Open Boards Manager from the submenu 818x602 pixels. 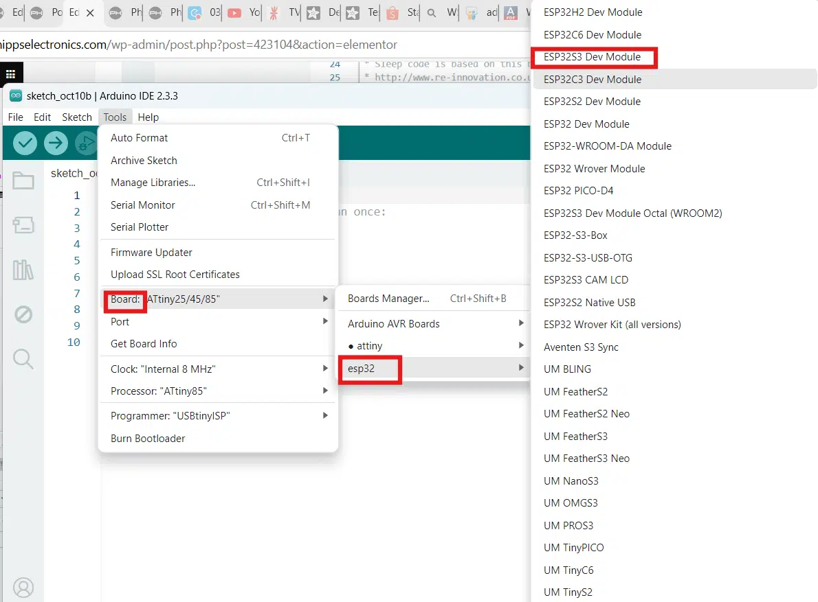click(434, 299)
